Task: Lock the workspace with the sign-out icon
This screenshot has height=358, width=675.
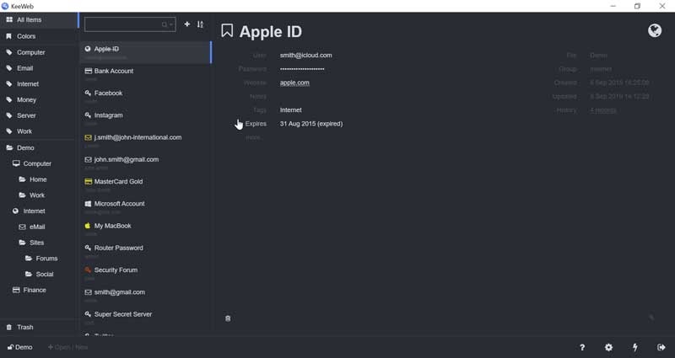Action: (x=661, y=347)
